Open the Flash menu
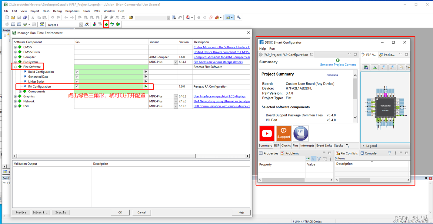Screen dimensions: 433x224 pyautogui.click(x=46, y=11)
